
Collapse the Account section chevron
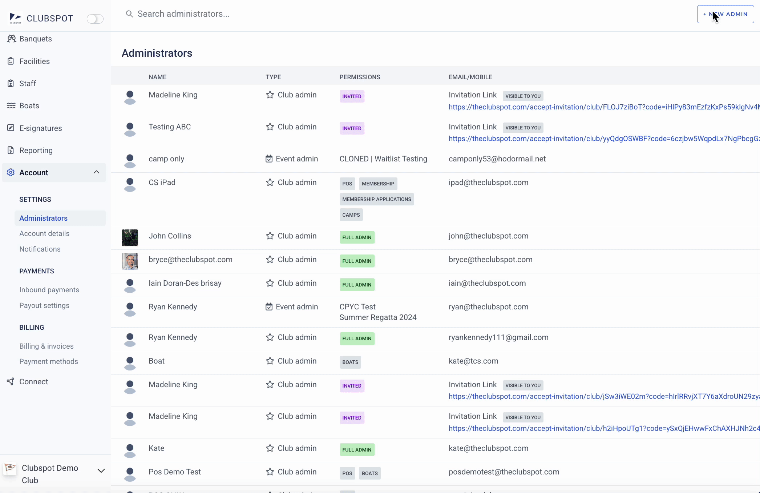tap(96, 172)
